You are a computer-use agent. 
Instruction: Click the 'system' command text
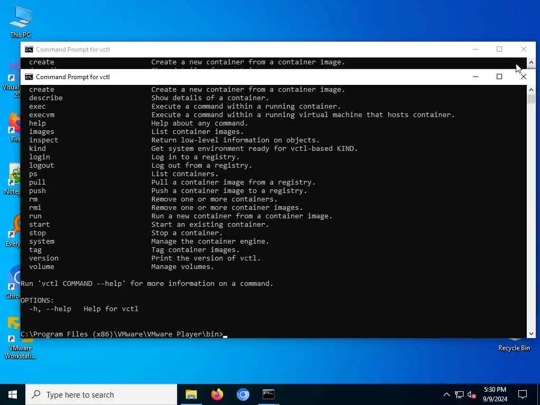(42, 242)
